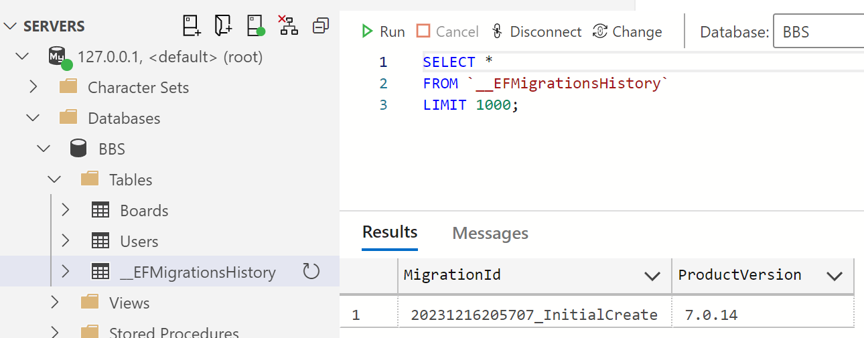Viewport: 864px width, 338px height.
Task: Collapse the Databases folder
Action: [x=33, y=118]
